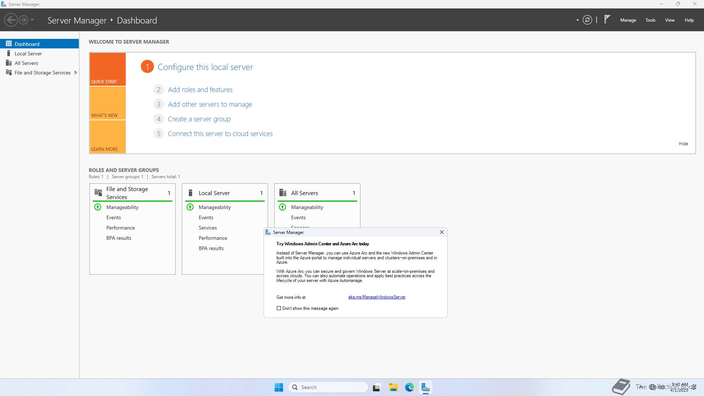Open dropdown arrow beside Refresh icon
Image resolution: width=704 pixels, height=396 pixels.
coord(577,20)
